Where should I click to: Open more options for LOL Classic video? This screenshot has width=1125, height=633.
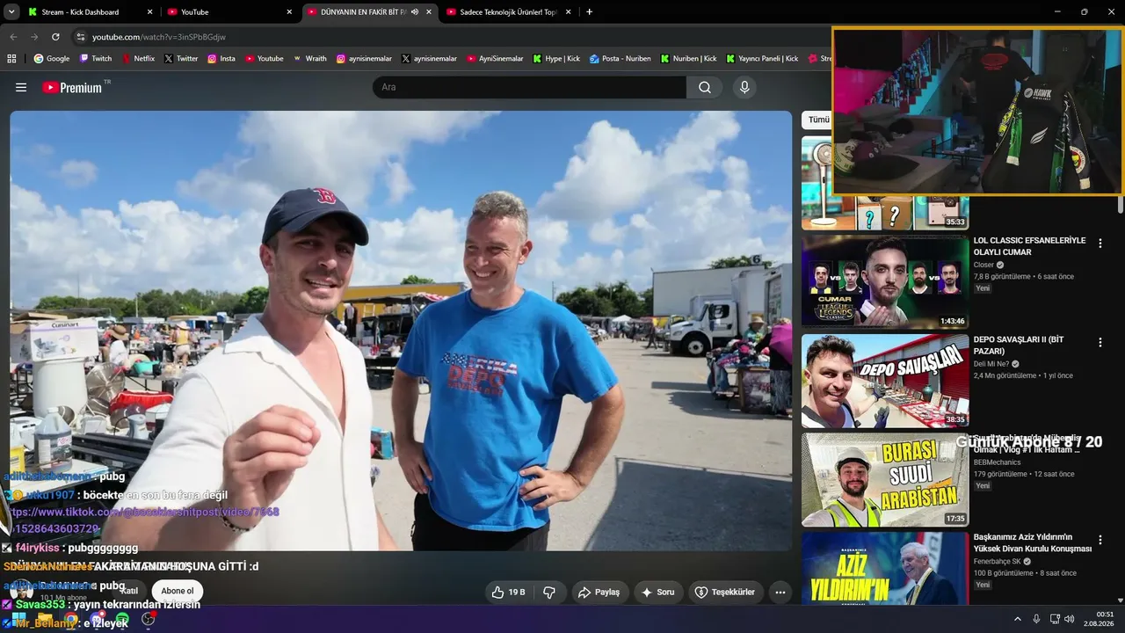coord(1100,244)
